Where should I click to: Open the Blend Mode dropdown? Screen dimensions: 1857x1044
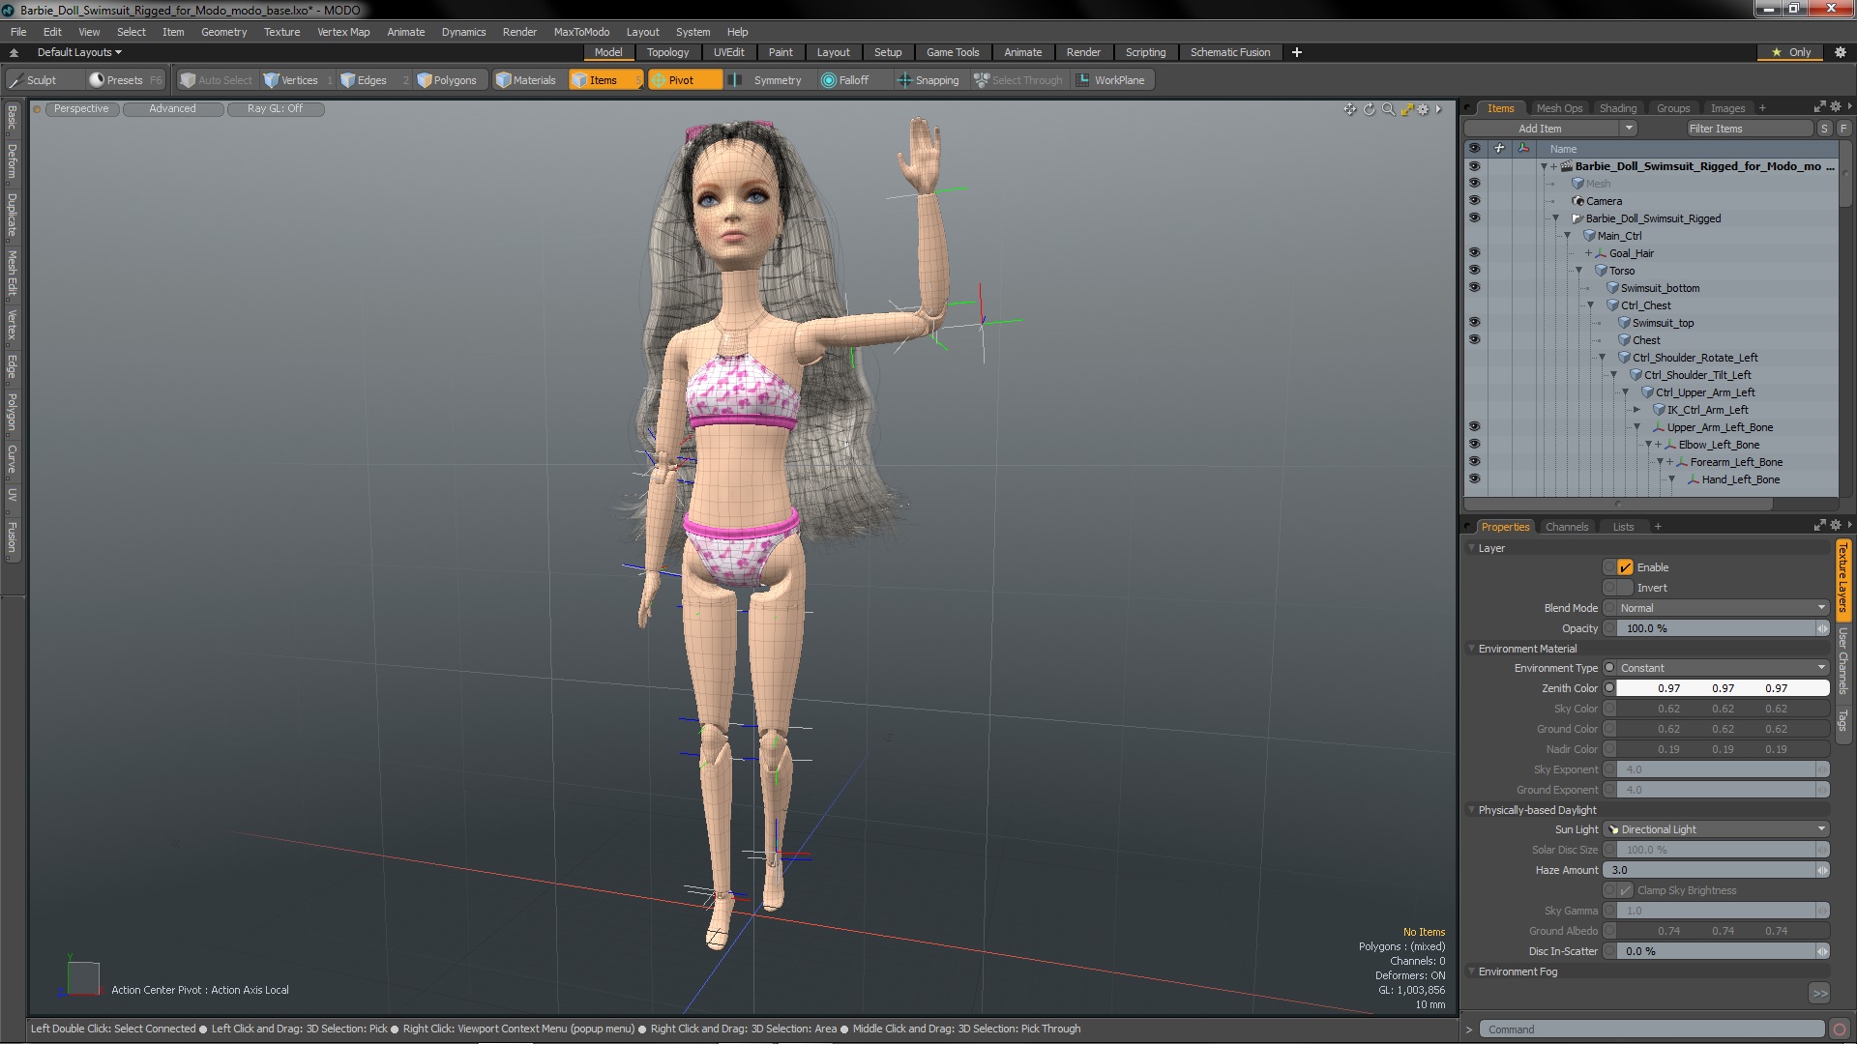click(1723, 608)
